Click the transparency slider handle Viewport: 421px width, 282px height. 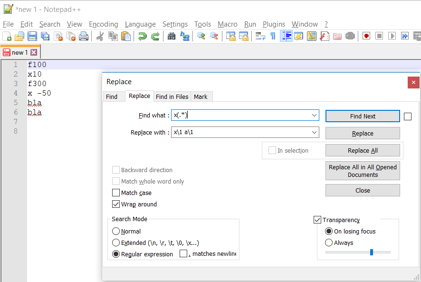[x=371, y=252]
